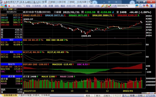This screenshot has height=97, width=156.
Task: Select the blue cursor pointer tool icon
Action: click(152, 6)
